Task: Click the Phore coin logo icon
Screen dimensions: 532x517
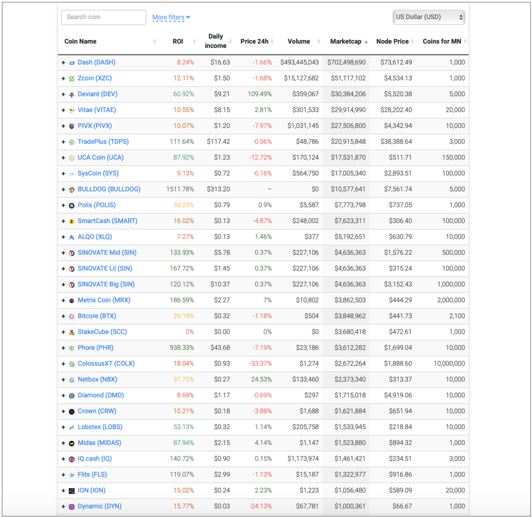Action: click(x=71, y=349)
